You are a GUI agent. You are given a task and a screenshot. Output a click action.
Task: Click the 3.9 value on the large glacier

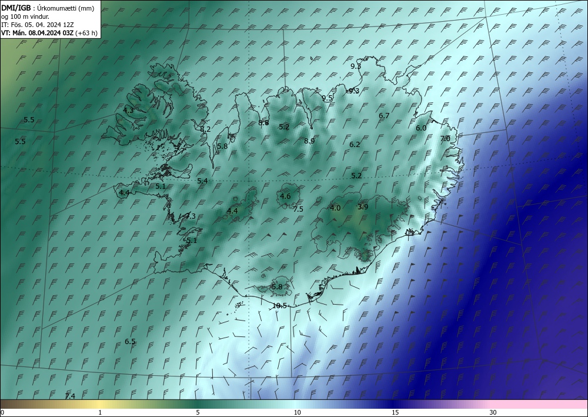point(363,206)
